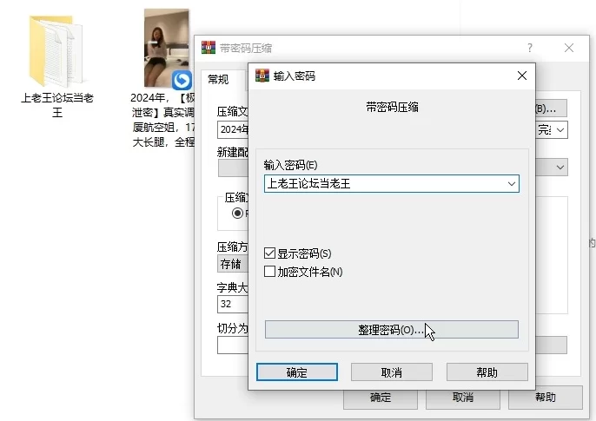The image size is (596, 421).
Task: Close the 带密码压缩 window behind the dialog
Action: click(570, 49)
